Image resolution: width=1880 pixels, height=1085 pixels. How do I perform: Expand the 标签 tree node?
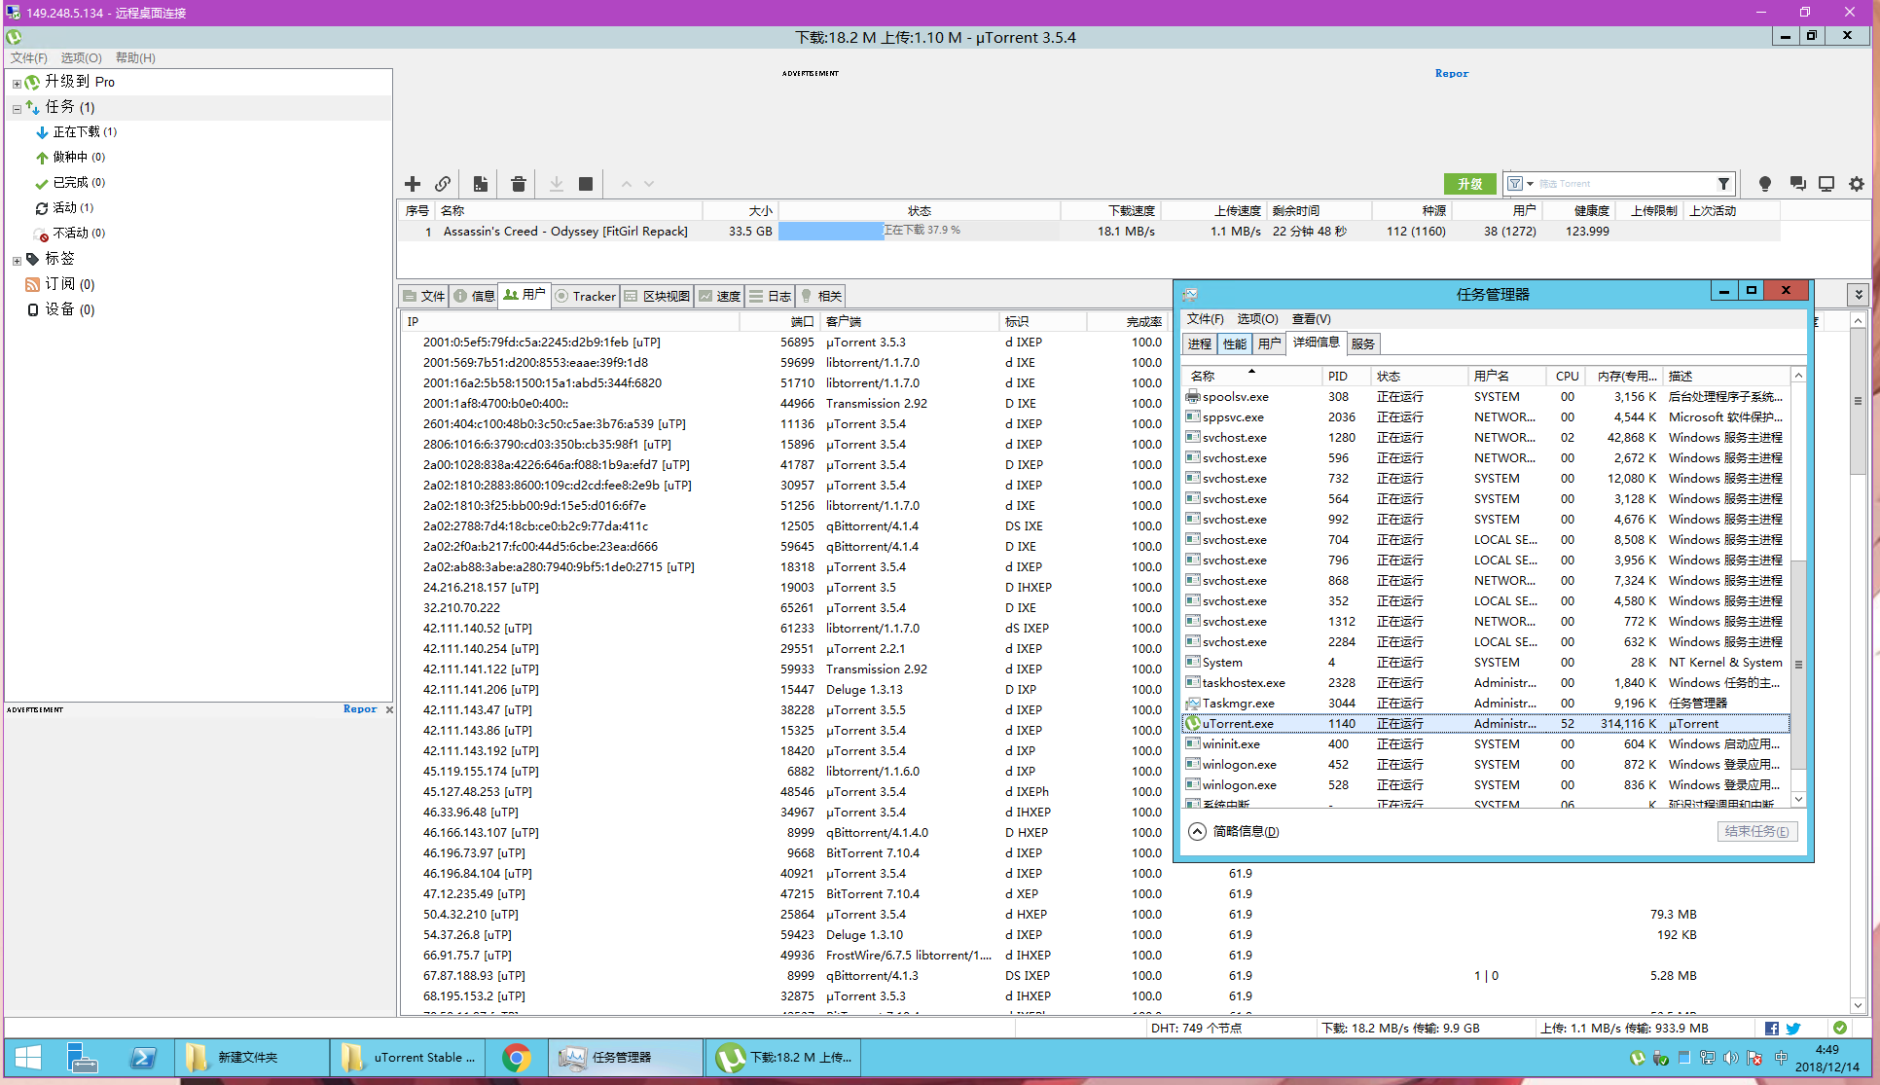(x=17, y=261)
